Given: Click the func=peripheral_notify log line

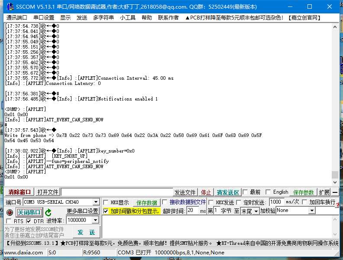Looking at the screenshot, I should tap(57, 162).
